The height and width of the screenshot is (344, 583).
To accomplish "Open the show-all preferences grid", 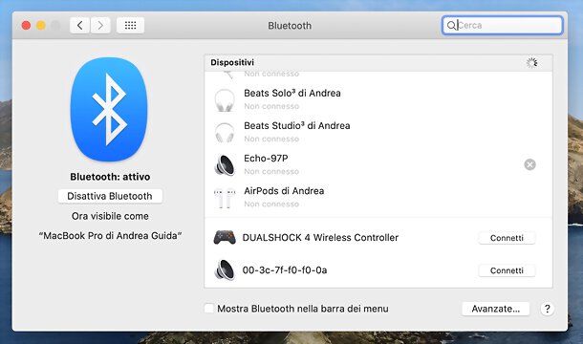I will [130, 25].
